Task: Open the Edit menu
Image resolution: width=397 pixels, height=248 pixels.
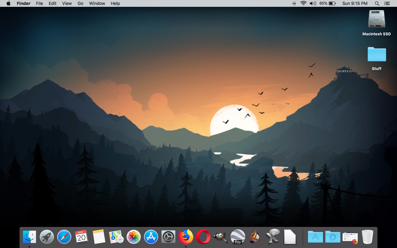Action: click(52, 3)
